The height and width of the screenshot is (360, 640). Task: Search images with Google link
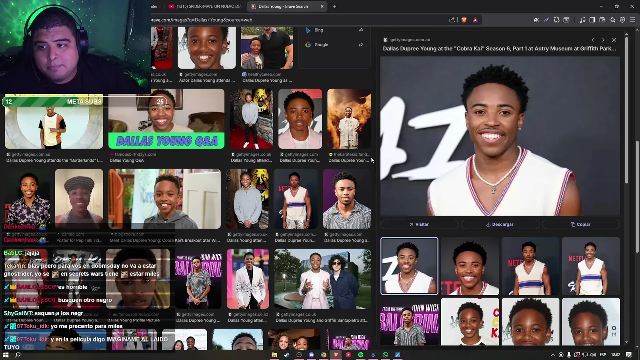pos(321,45)
